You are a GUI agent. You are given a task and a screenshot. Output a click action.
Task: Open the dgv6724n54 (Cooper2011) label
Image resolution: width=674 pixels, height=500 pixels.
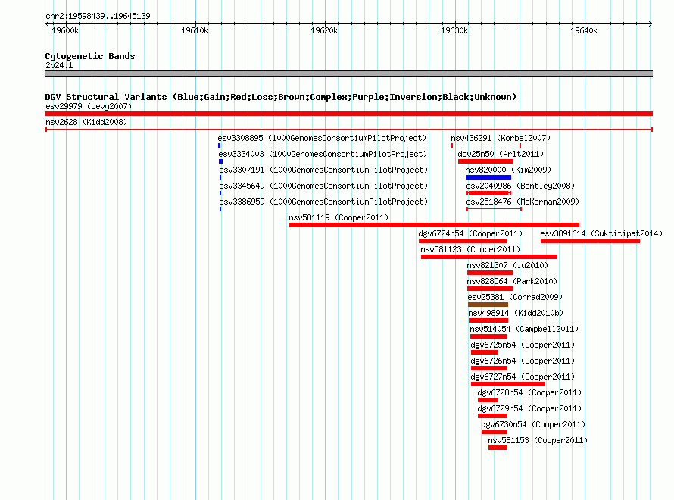(x=470, y=233)
